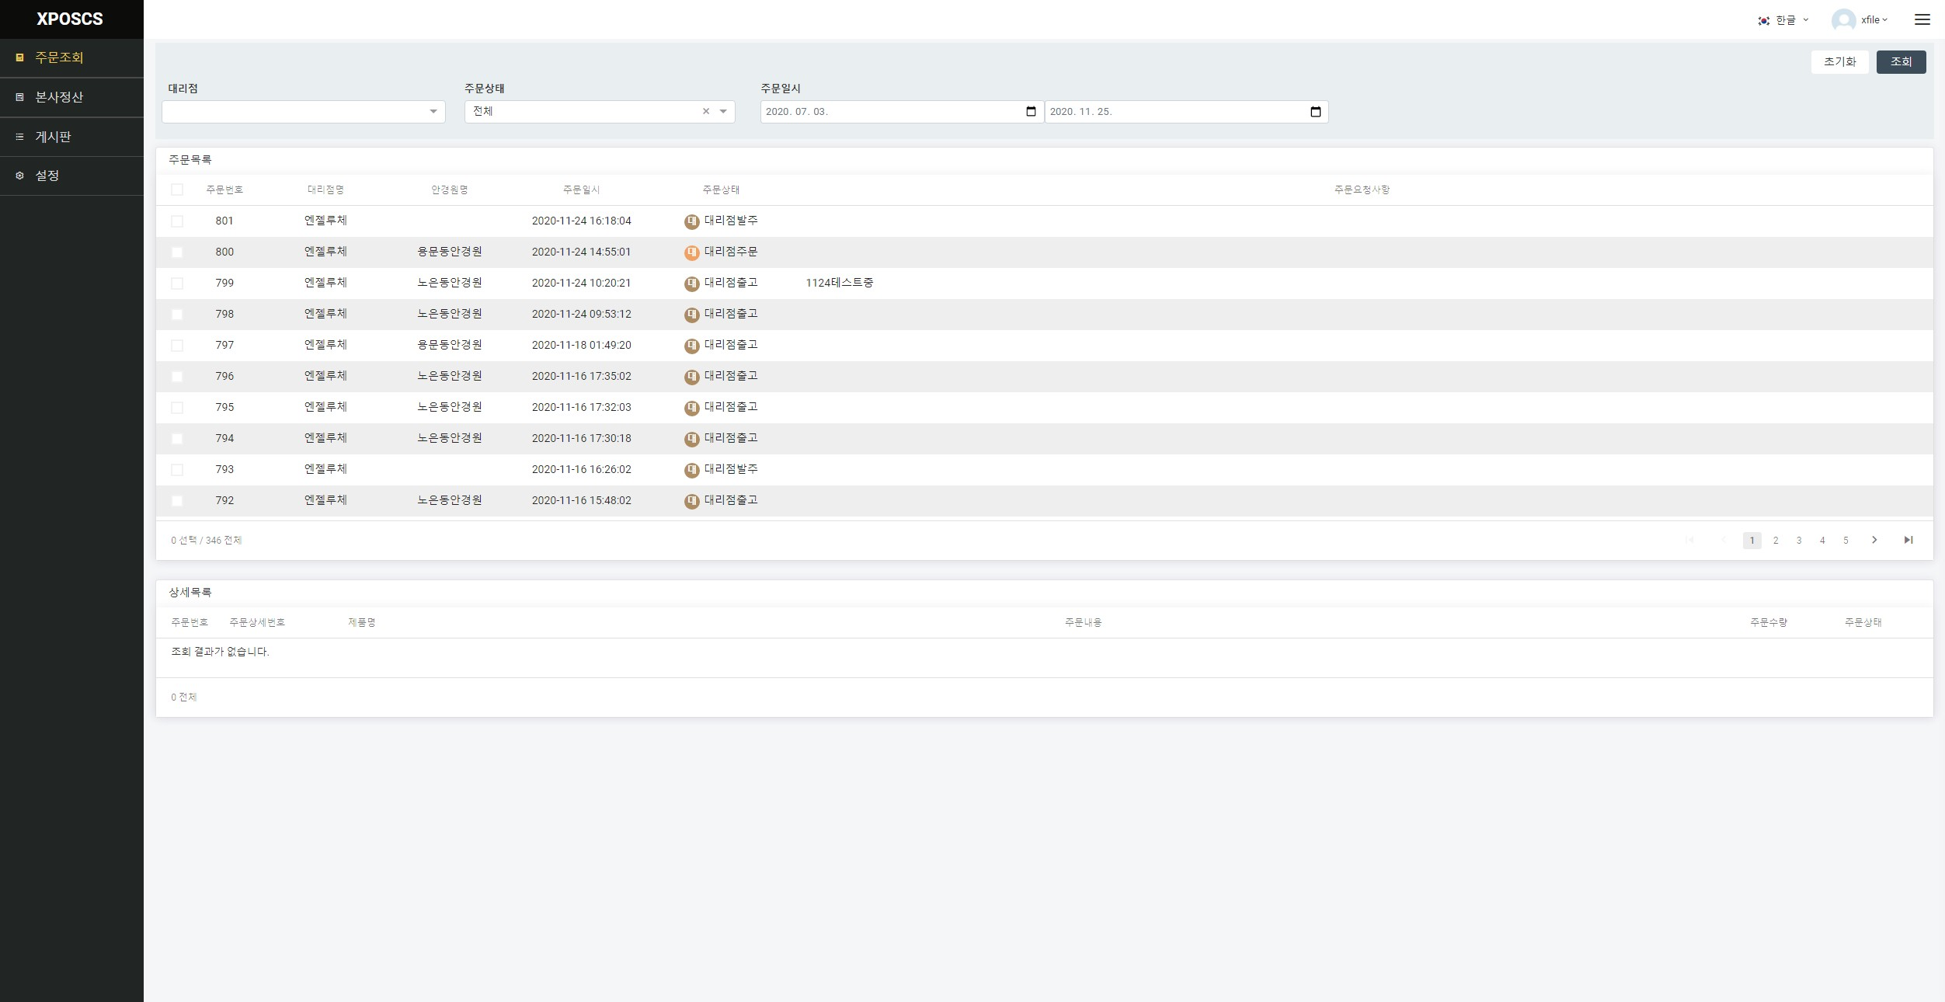Image resolution: width=1945 pixels, height=1002 pixels.
Task: Click the orange status icon on order 800
Action: click(x=691, y=252)
